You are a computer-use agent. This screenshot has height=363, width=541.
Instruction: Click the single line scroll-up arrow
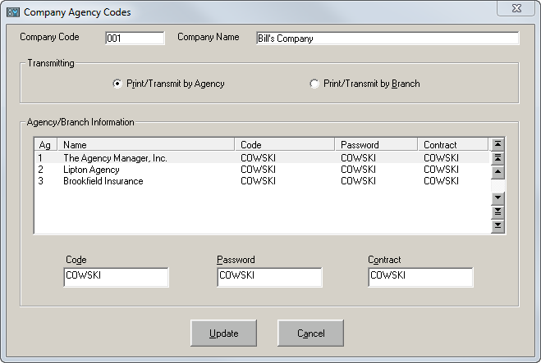pyautogui.click(x=497, y=172)
